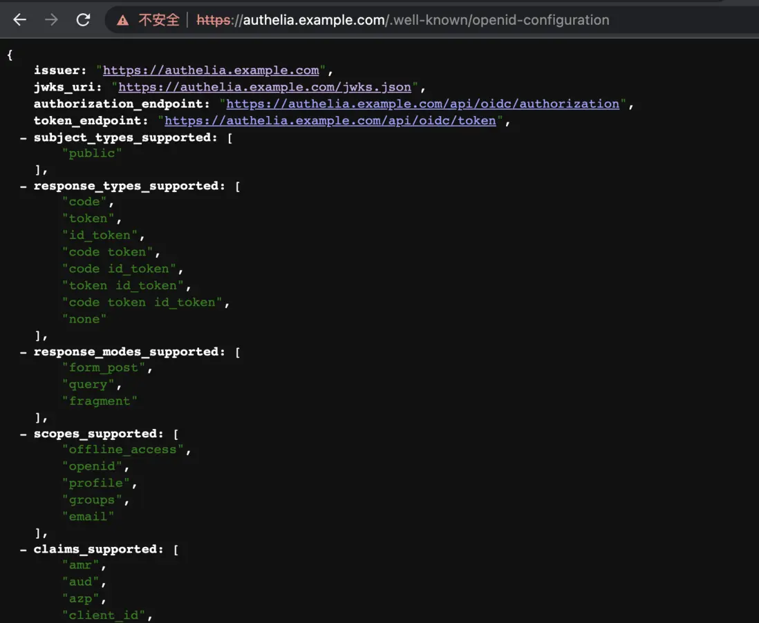Screen dimensions: 759x623
Task: Click the token_endpoint key name
Action: pos(91,121)
